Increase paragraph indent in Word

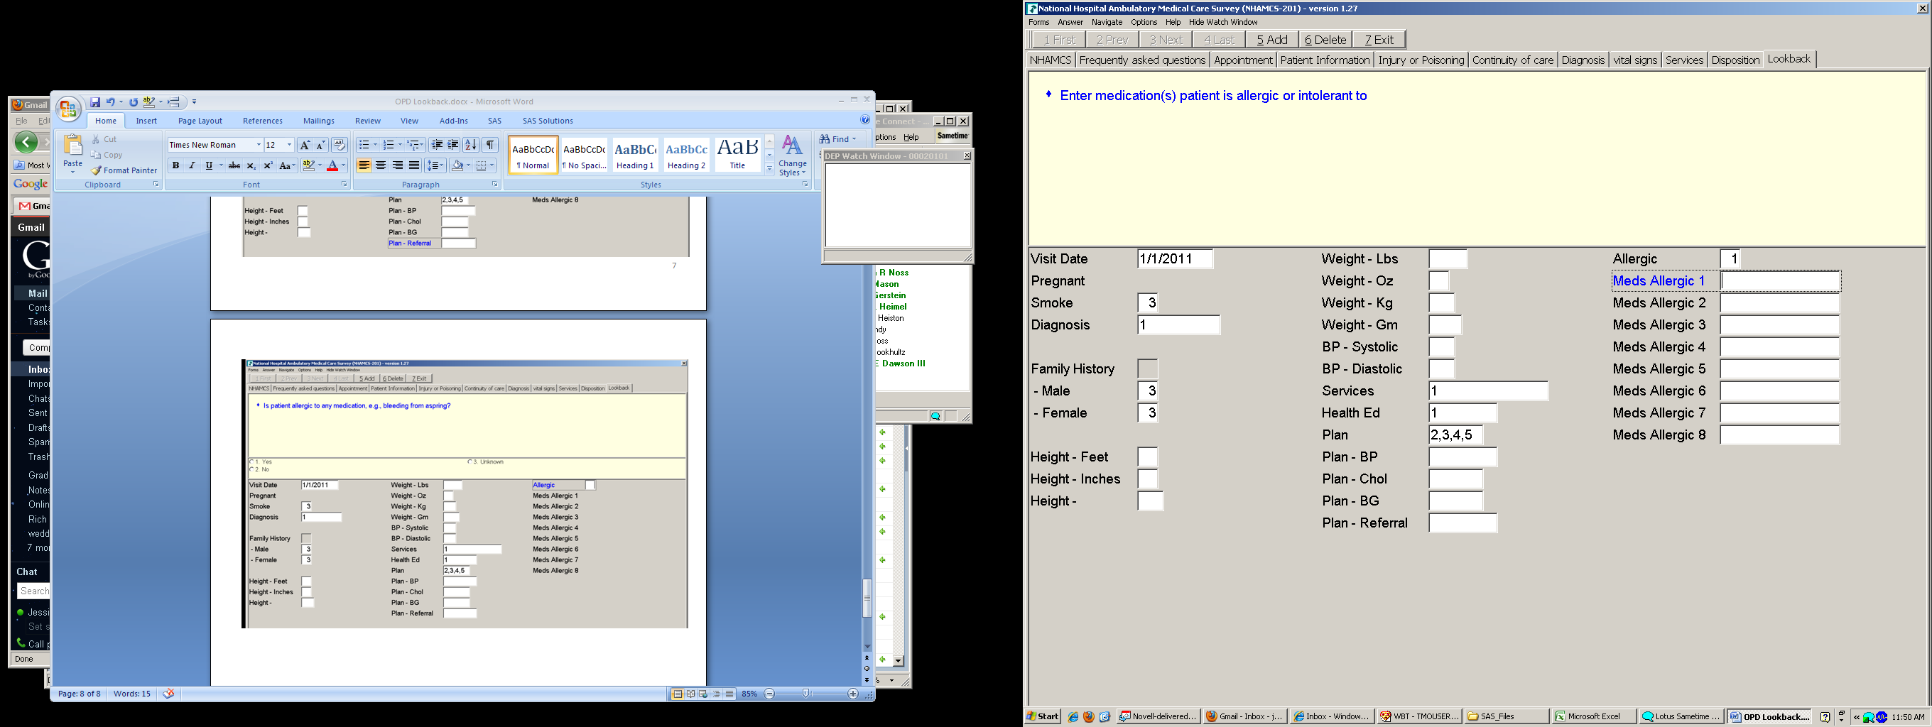point(453,145)
